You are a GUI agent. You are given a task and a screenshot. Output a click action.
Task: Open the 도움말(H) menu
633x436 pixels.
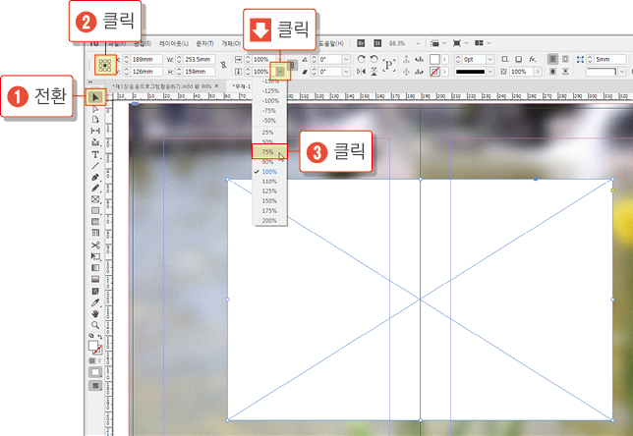(331, 43)
